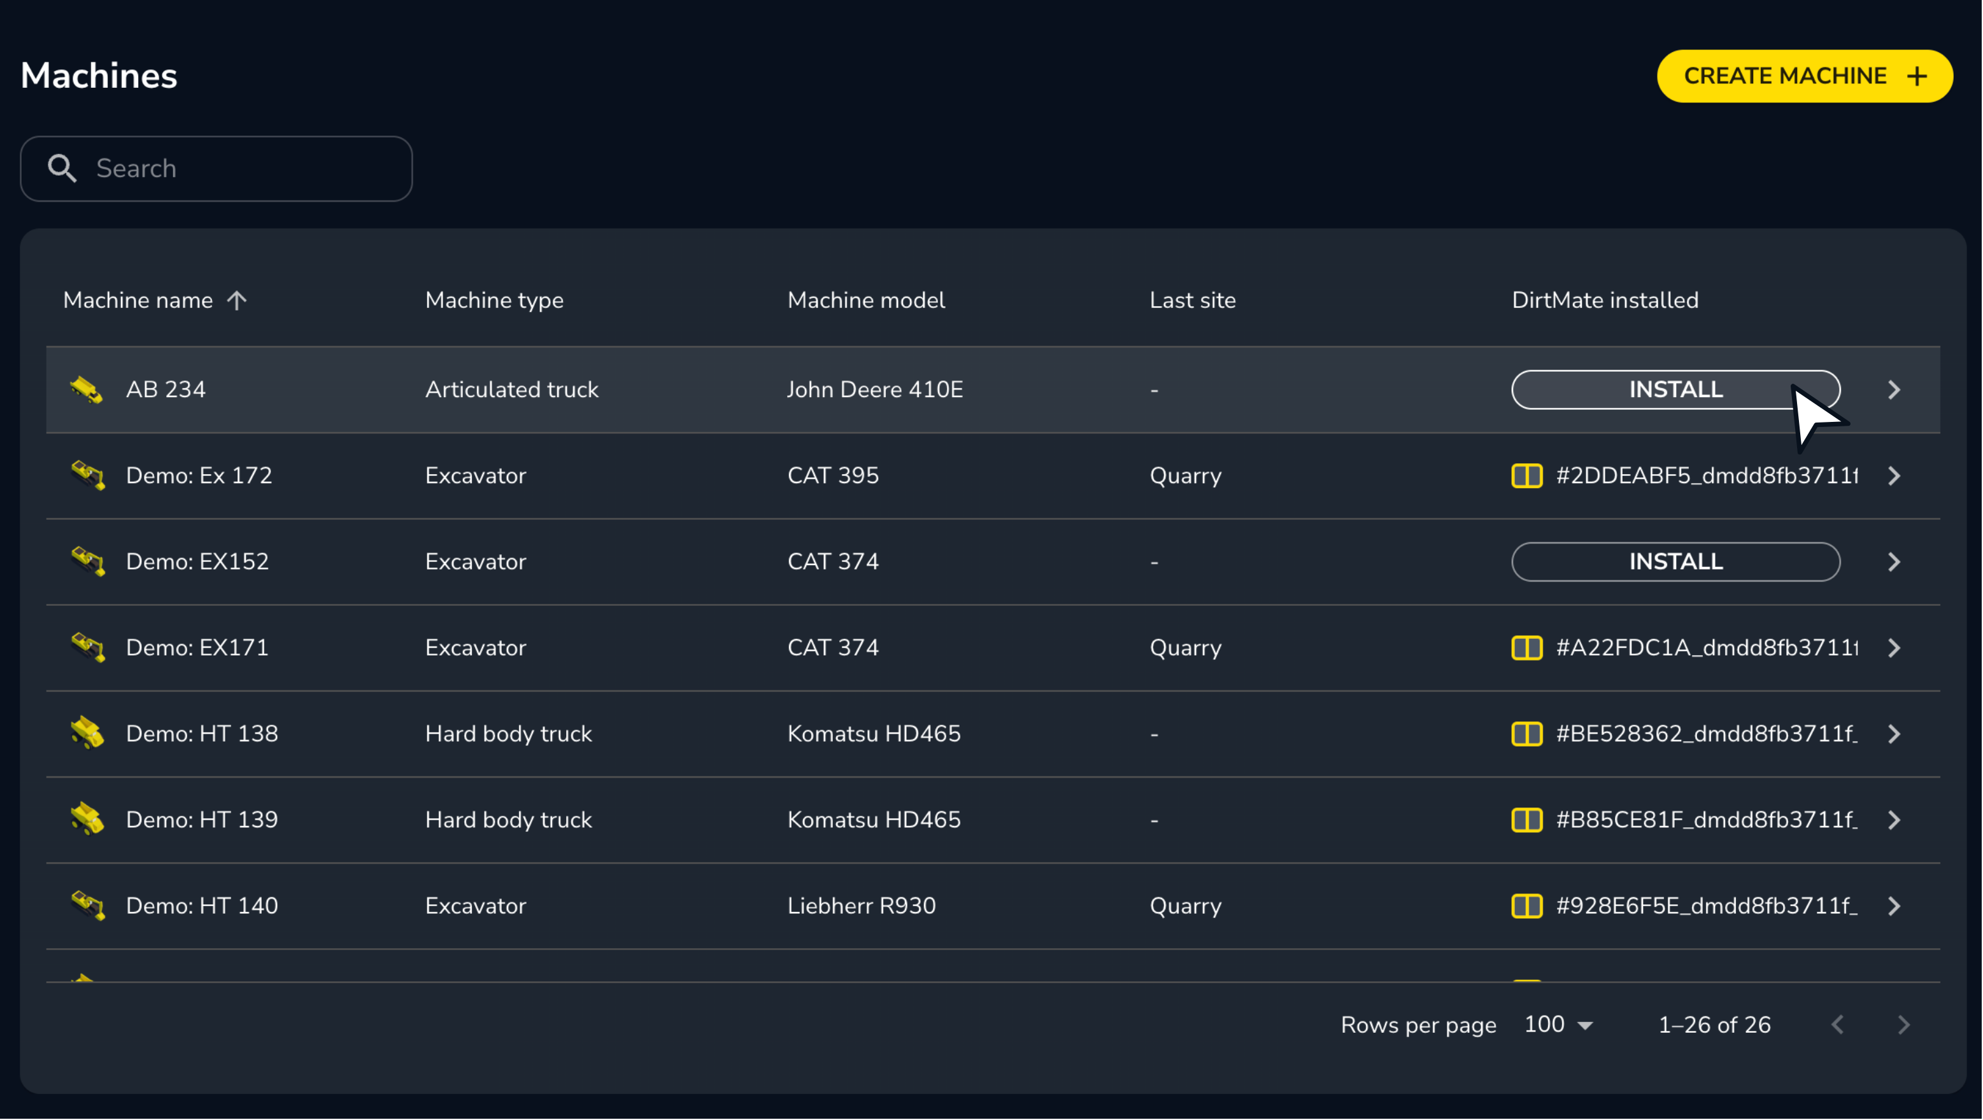Open Demo: EX171 details via its right chevron
This screenshot has width=1983, height=1120.
[1894, 648]
